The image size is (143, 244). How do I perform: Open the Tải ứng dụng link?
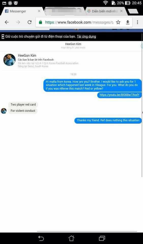coord(86,37)
